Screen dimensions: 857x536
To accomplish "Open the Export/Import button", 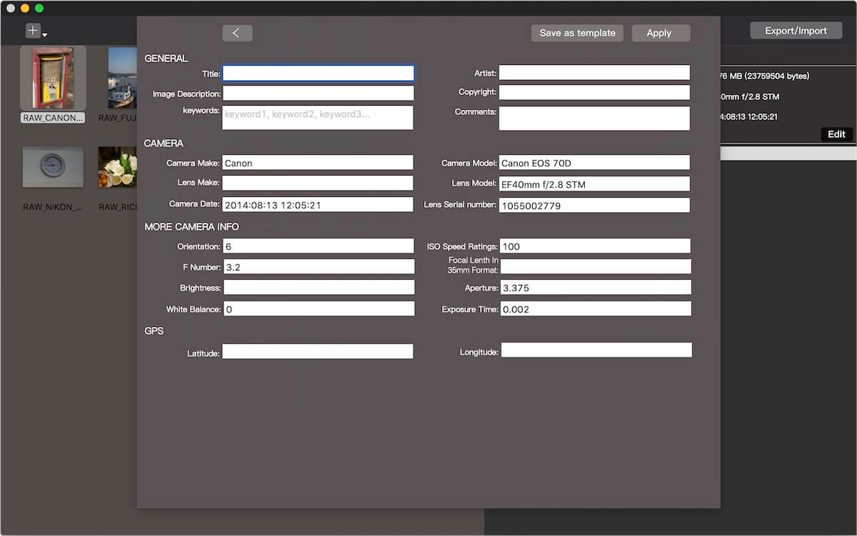I will click(796, 31).
